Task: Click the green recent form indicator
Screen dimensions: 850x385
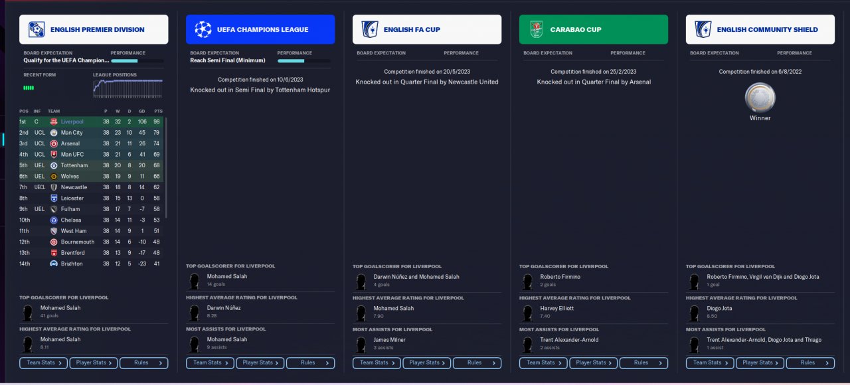Action: point(29,88)
